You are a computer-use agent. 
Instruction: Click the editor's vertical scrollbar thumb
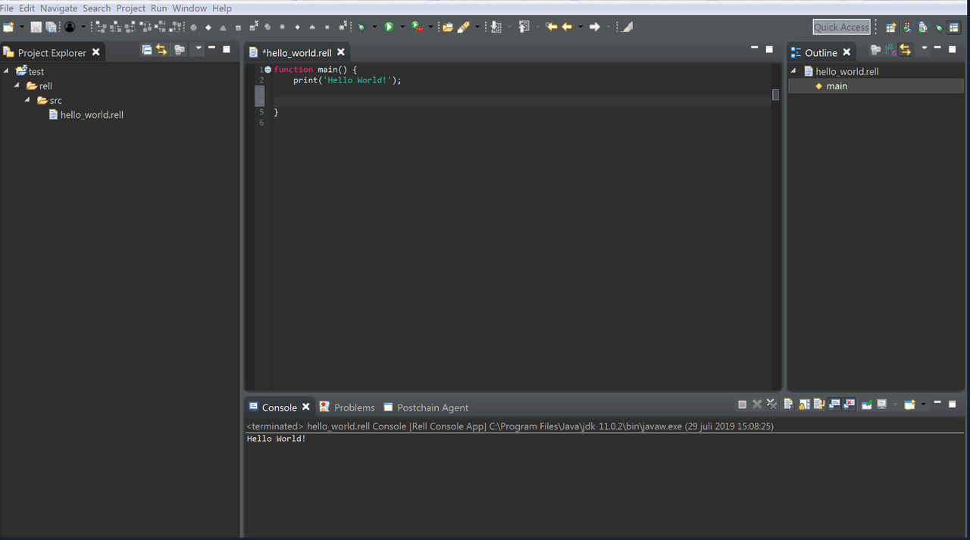point(775,95)
